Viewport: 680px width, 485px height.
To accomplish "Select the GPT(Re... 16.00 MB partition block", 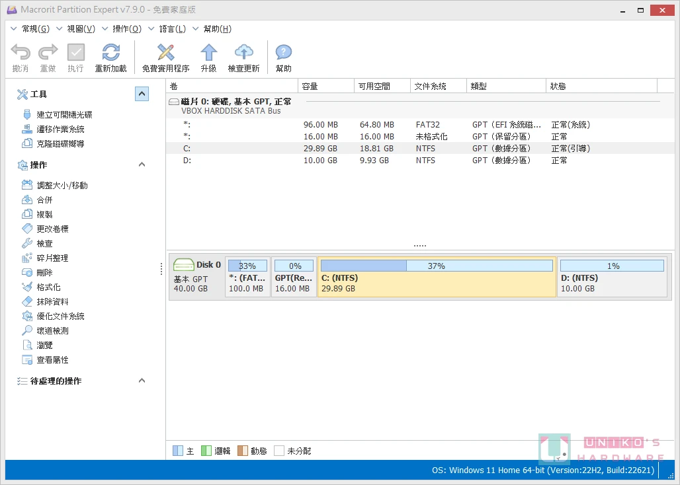I will pos(294,277).
